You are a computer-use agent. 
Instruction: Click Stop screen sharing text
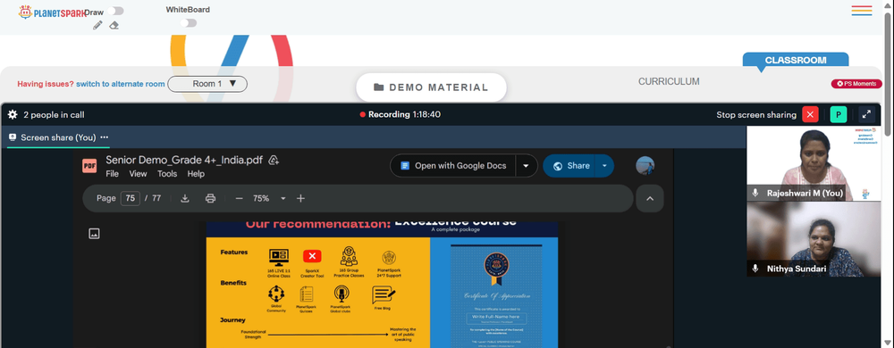click(x=756, y=115)
